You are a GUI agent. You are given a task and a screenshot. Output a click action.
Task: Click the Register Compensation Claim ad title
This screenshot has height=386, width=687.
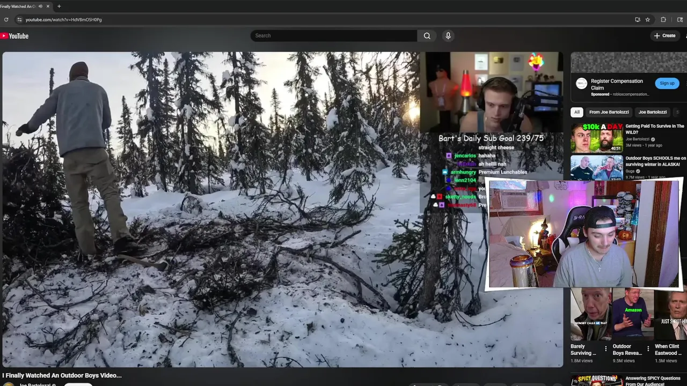(617, 84)
